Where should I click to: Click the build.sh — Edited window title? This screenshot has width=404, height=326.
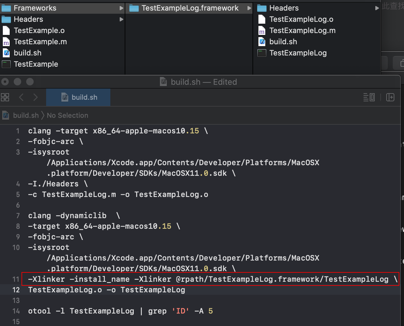click(x=204, y=82)
